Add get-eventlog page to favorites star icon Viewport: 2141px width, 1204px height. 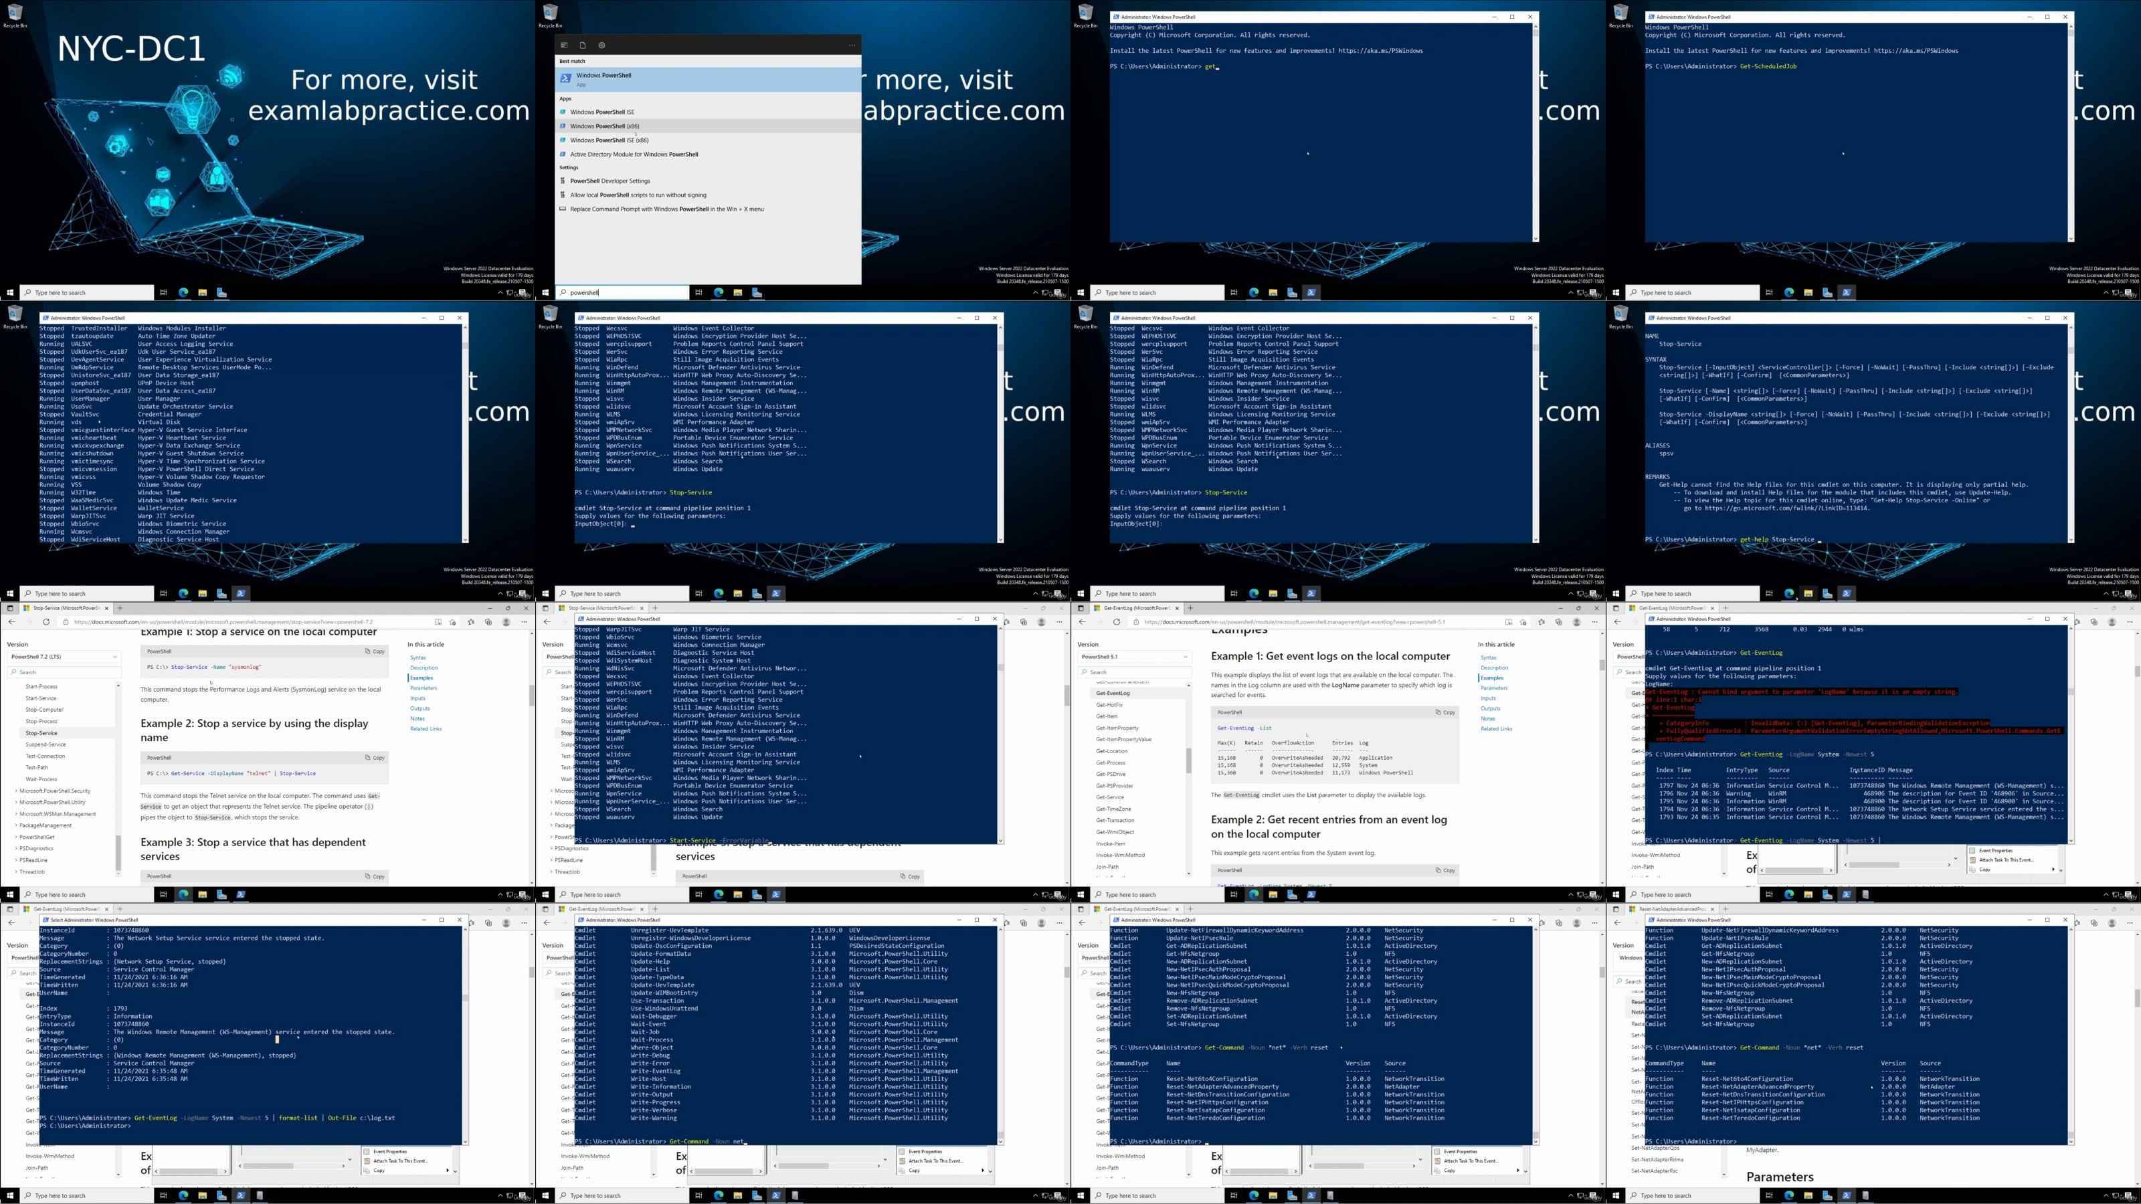click(x=1523, y=621)
